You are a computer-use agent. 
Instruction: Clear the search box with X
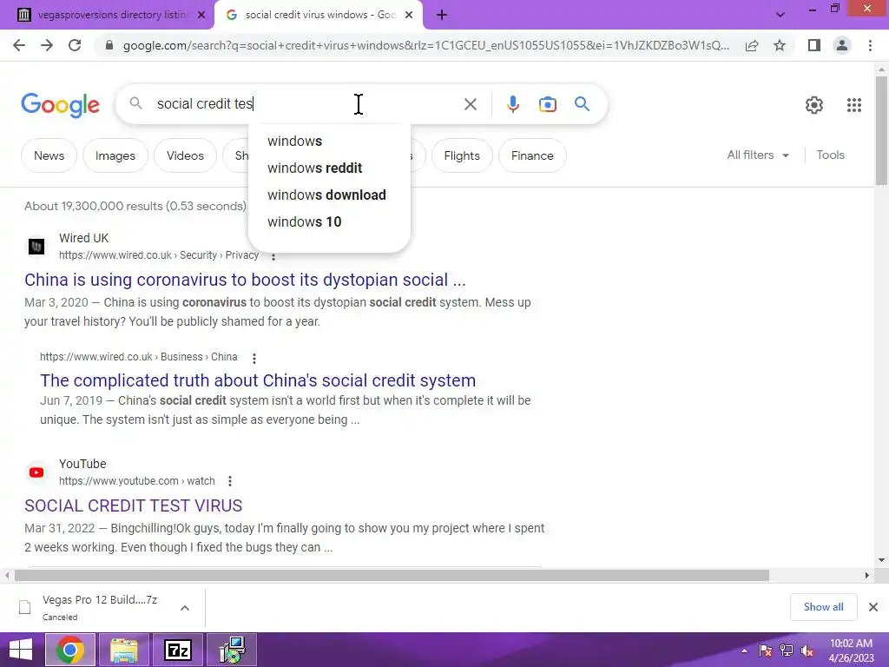pyautogui.click(x=470, y=104)
